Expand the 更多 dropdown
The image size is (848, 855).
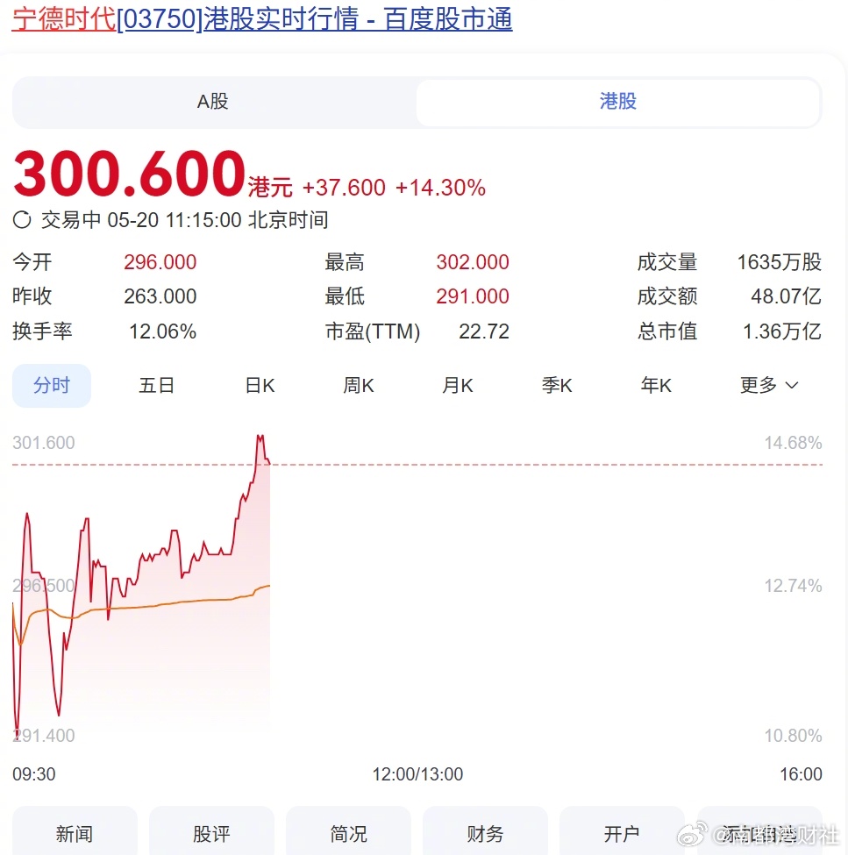click(769, 386)
